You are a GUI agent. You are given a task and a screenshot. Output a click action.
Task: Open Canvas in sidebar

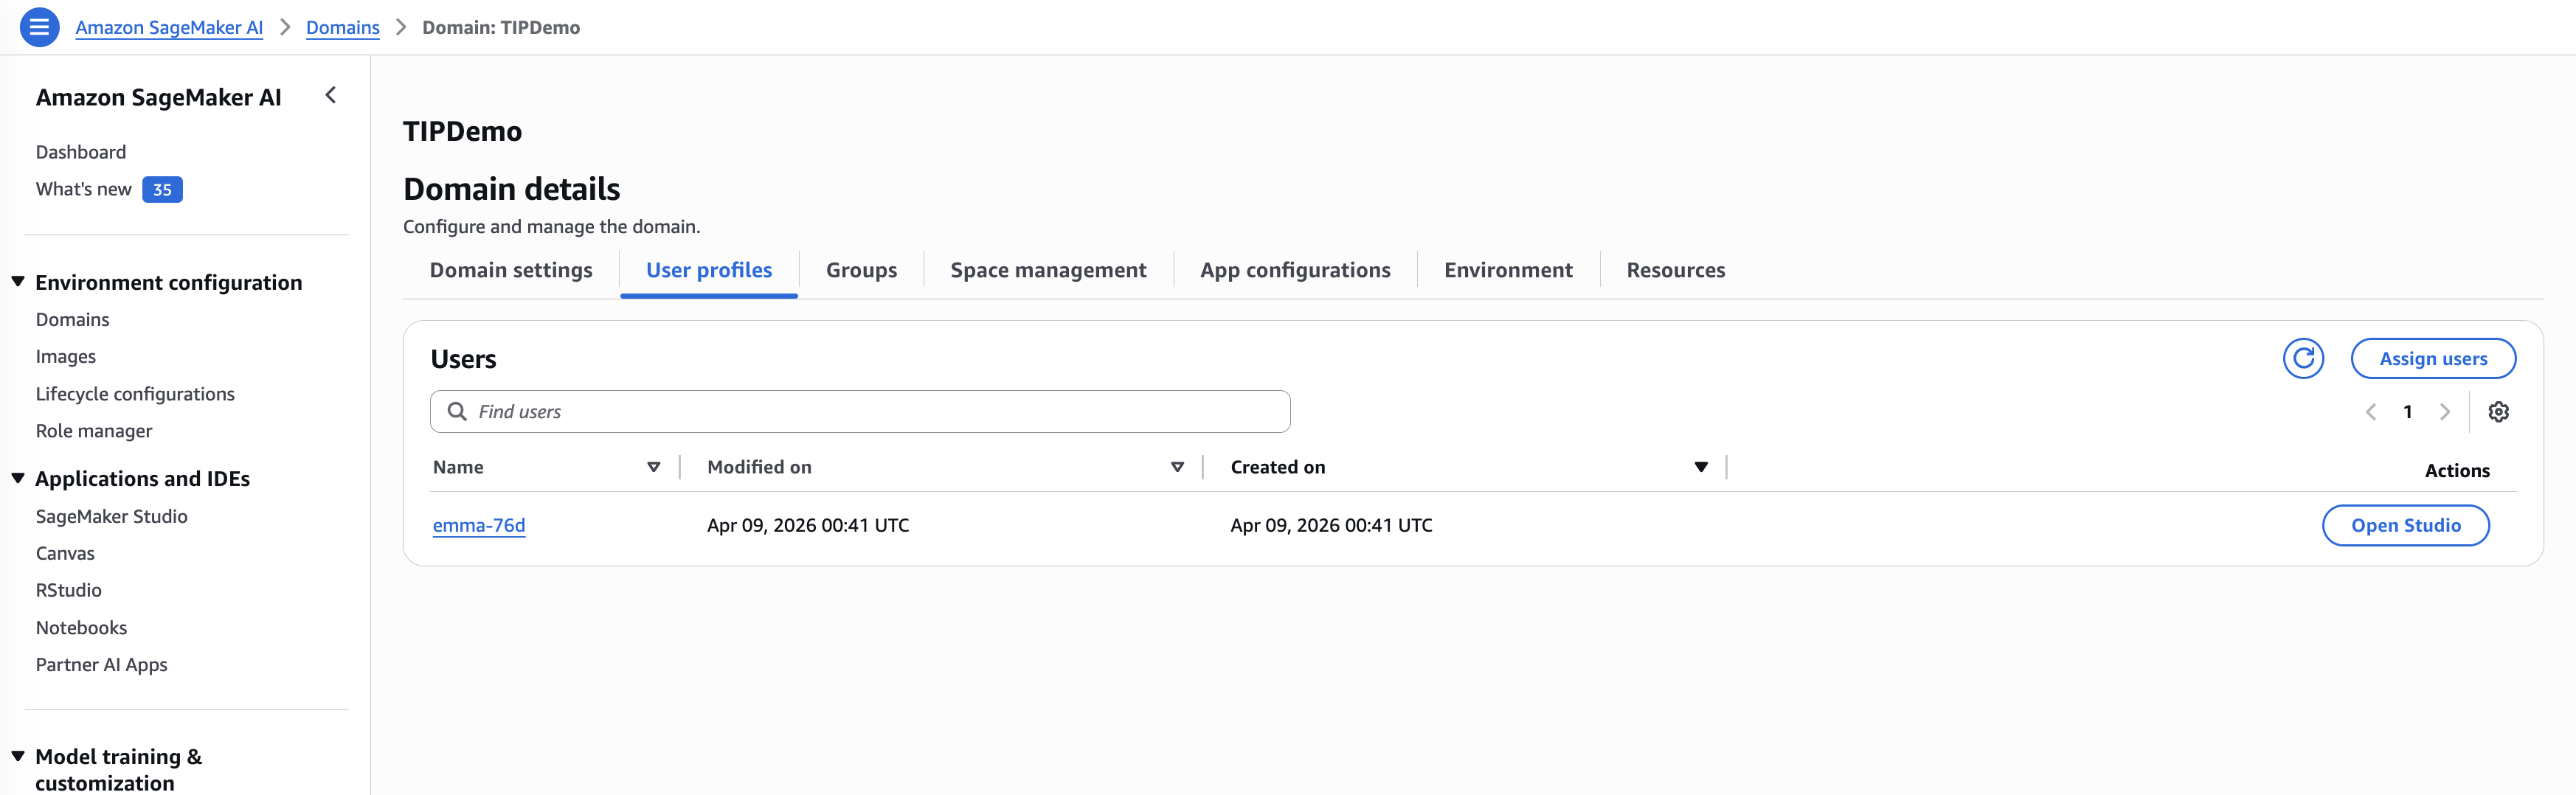tap(65, 553)
